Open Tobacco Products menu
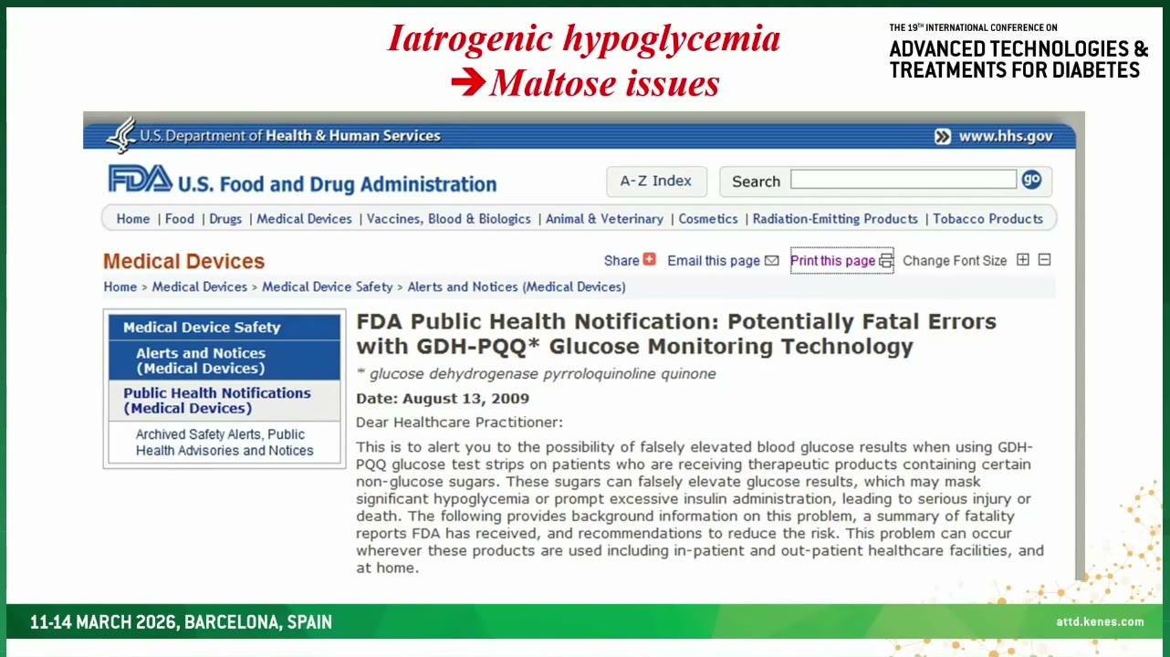The height and width of the screenshot is (657, 1170). tap(987, 219)
